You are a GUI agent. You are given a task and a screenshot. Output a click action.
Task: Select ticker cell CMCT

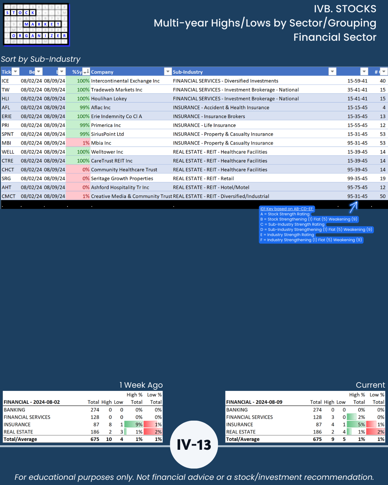9,196
